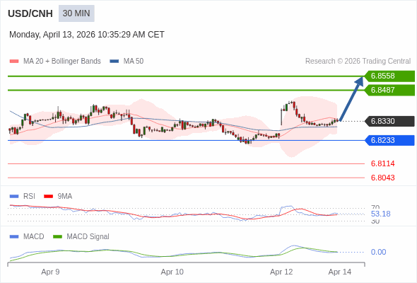This screenshot has width=417, height=283.
Task: Click the Apr 10 axis label
Action: pos(172,272)
